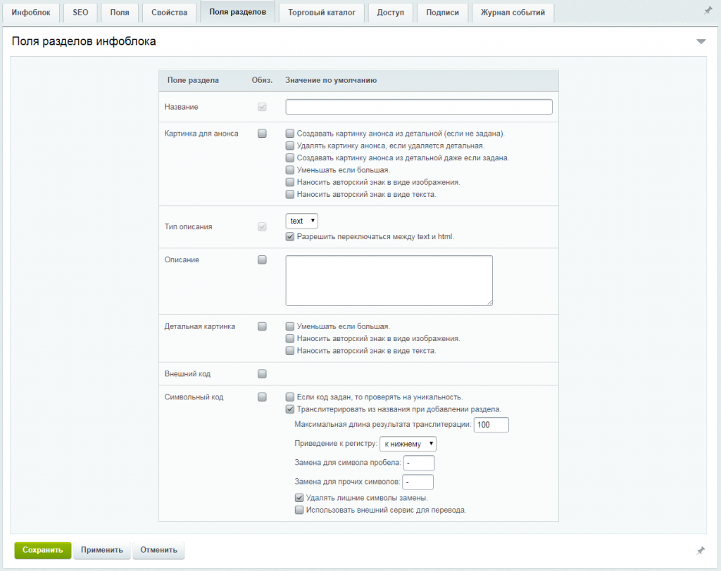
Task: Click the pin icon beside the tabs
Action: (x=708, y=11)
